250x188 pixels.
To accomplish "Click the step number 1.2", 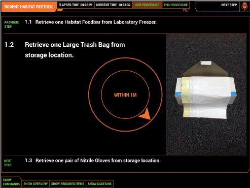I will tap(9, 45).
